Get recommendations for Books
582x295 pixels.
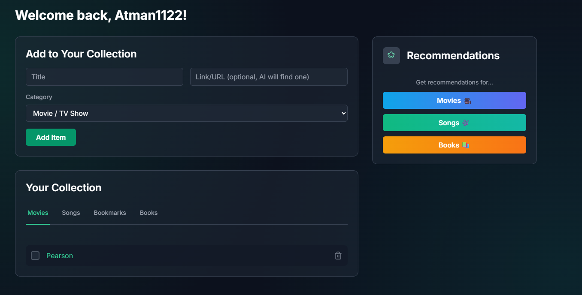pos(454,145)
